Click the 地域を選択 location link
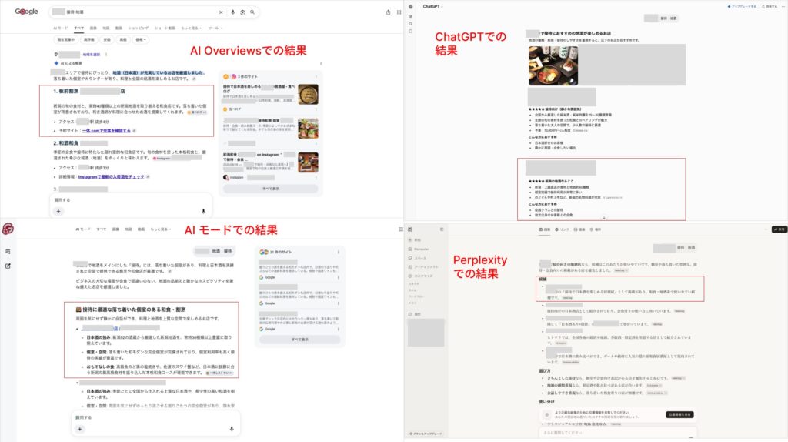 coord(92,55)
